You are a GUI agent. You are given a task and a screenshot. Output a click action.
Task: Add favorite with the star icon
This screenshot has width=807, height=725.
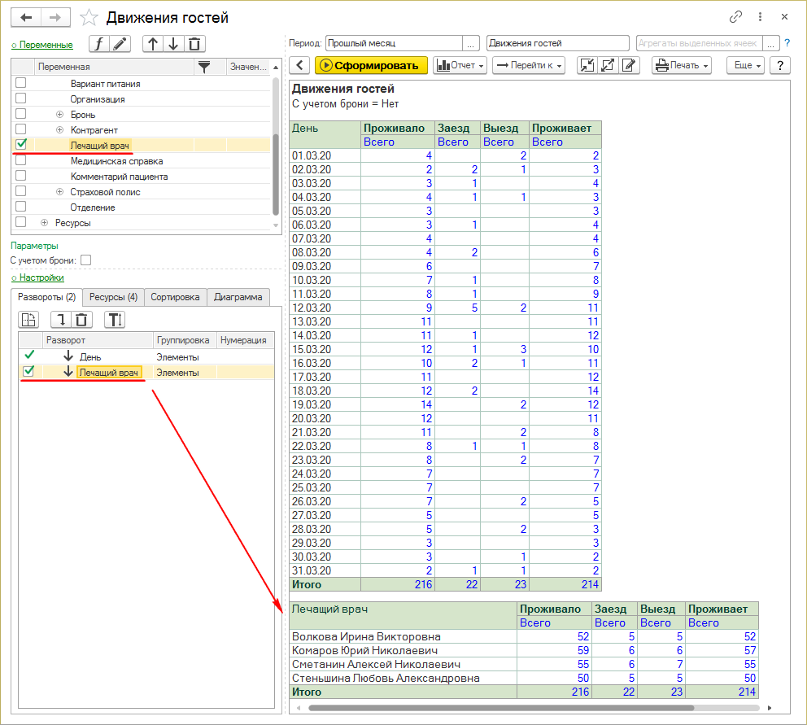[x=91, y=17]
